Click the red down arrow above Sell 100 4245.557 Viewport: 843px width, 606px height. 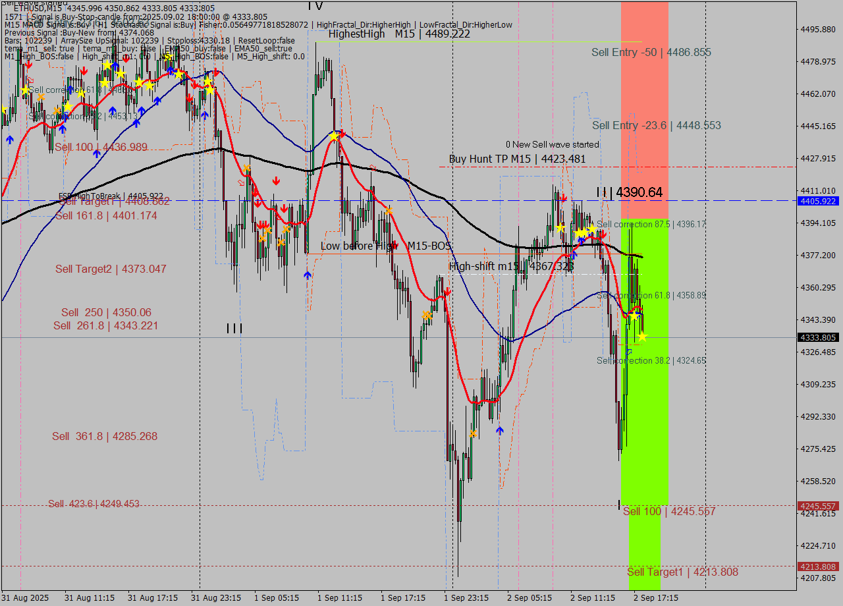pos(603,234)
